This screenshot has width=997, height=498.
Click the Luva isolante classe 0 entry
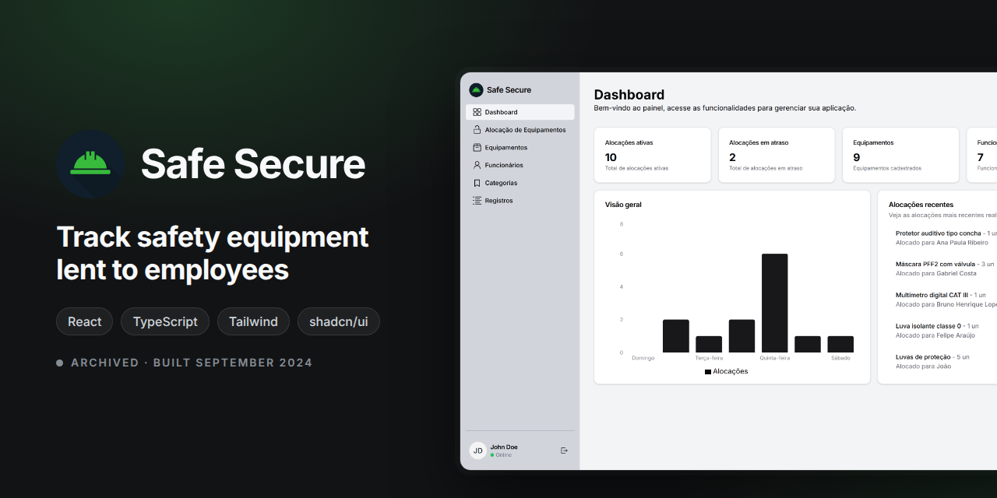tap(937, 331)
